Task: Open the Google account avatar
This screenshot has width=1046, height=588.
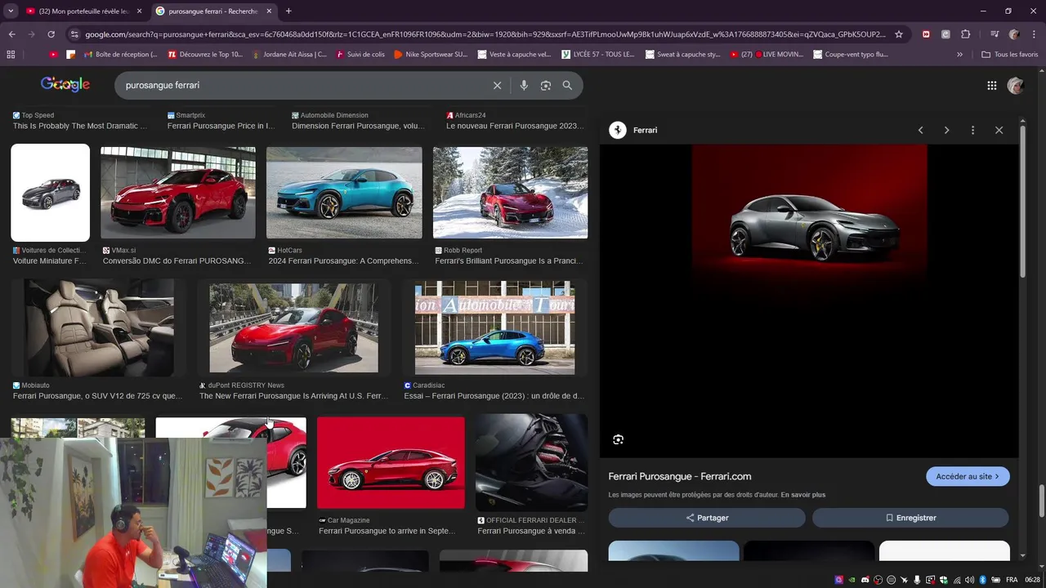Action: pyautogui.click(x=1016, y=85)
